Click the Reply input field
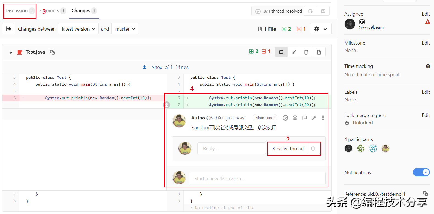This screenshot has height=214, width=434. click(232, 148)
